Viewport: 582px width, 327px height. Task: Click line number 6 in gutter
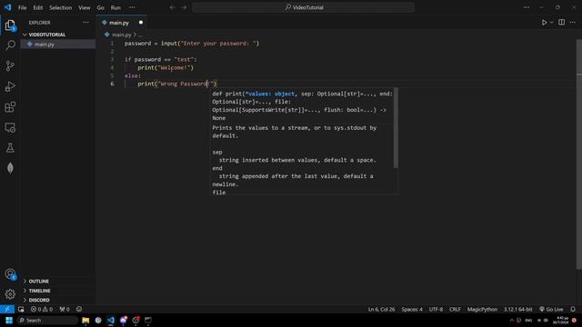point(112,84)
